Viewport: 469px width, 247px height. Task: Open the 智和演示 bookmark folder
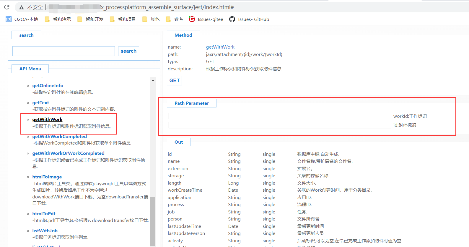pyautogui.click(x=58, y=19)
